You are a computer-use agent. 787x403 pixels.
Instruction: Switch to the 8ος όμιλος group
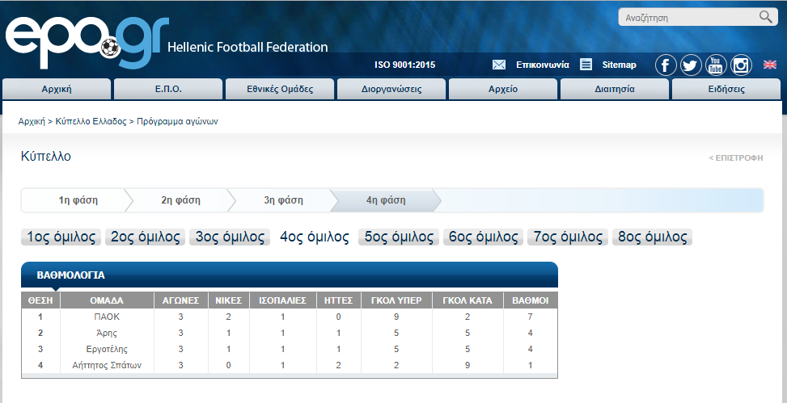pyautogui.click(x=652, y=237)
